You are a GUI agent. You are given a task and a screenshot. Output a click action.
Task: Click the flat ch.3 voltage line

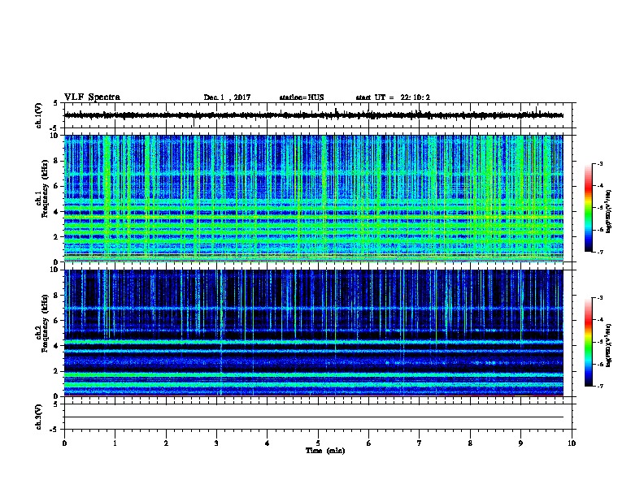[314, 417]
